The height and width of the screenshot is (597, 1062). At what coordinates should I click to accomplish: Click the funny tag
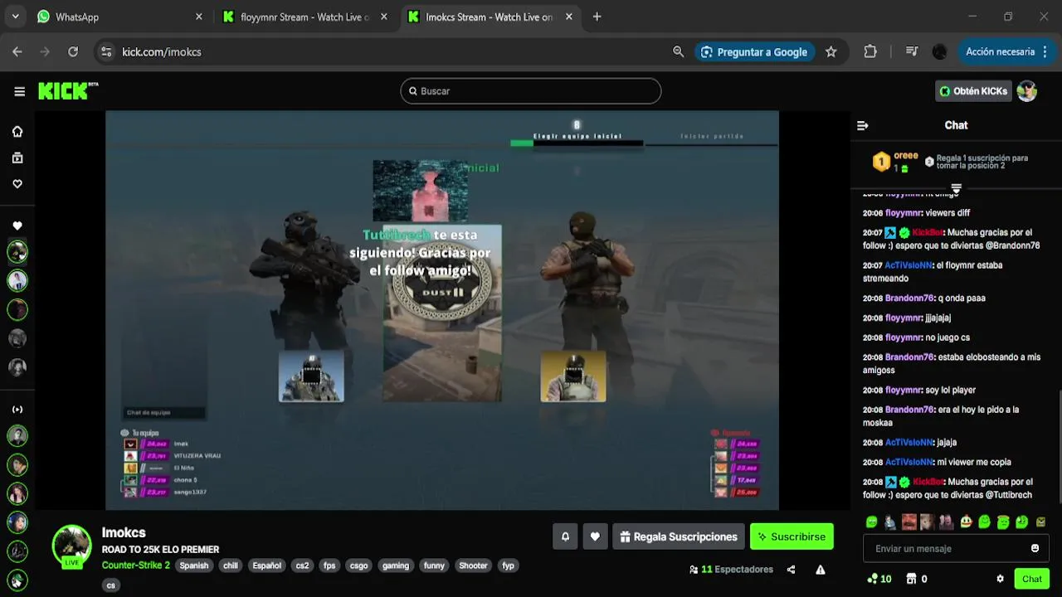(x=434, y=565)
